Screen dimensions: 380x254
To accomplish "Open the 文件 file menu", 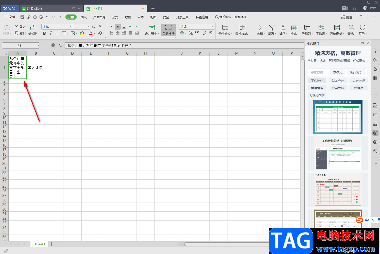I will (10, 17).
